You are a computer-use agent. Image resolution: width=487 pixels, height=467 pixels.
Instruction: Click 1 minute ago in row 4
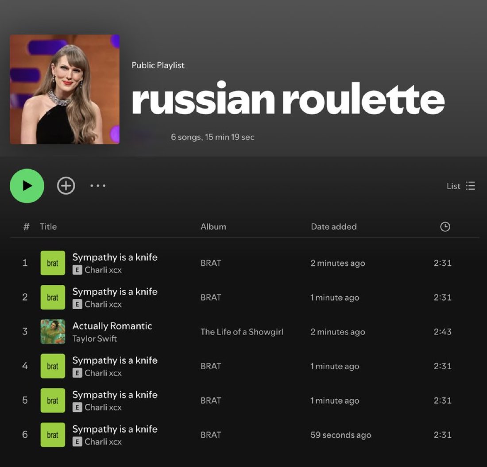coord(335,367)
